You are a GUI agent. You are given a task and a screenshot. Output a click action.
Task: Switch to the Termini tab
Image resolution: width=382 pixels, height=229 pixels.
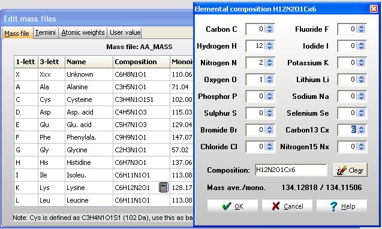click(x=46, y=32)
